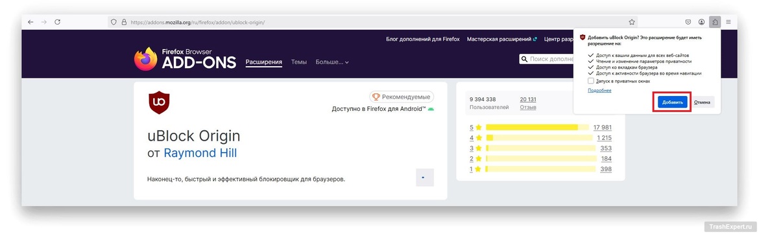Open the Raymond Hill author link
This screenshot has width=759, height=234.
(200, 153)
